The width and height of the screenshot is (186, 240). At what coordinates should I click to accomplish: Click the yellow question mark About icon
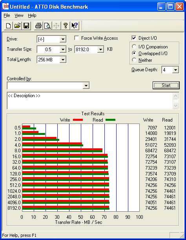pos(66,26)
